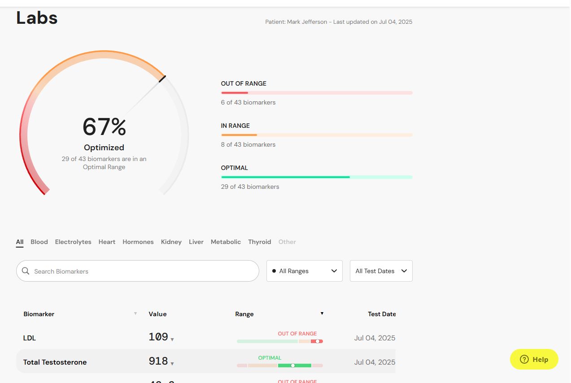Screen dimensions: 571x383
Task: Open the Metabolic tab
Action: (x=226, y=242)
